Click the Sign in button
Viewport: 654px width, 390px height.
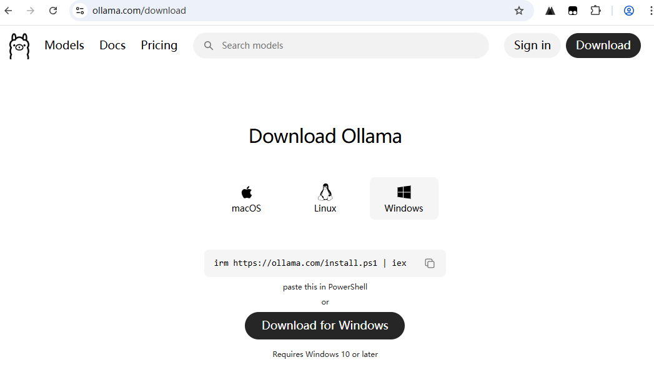pyautogui.click(x=532, y=46)
